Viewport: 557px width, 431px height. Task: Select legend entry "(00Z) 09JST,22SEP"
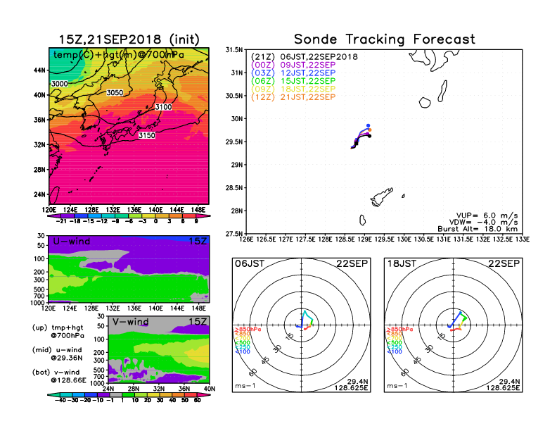pos(293,65)
